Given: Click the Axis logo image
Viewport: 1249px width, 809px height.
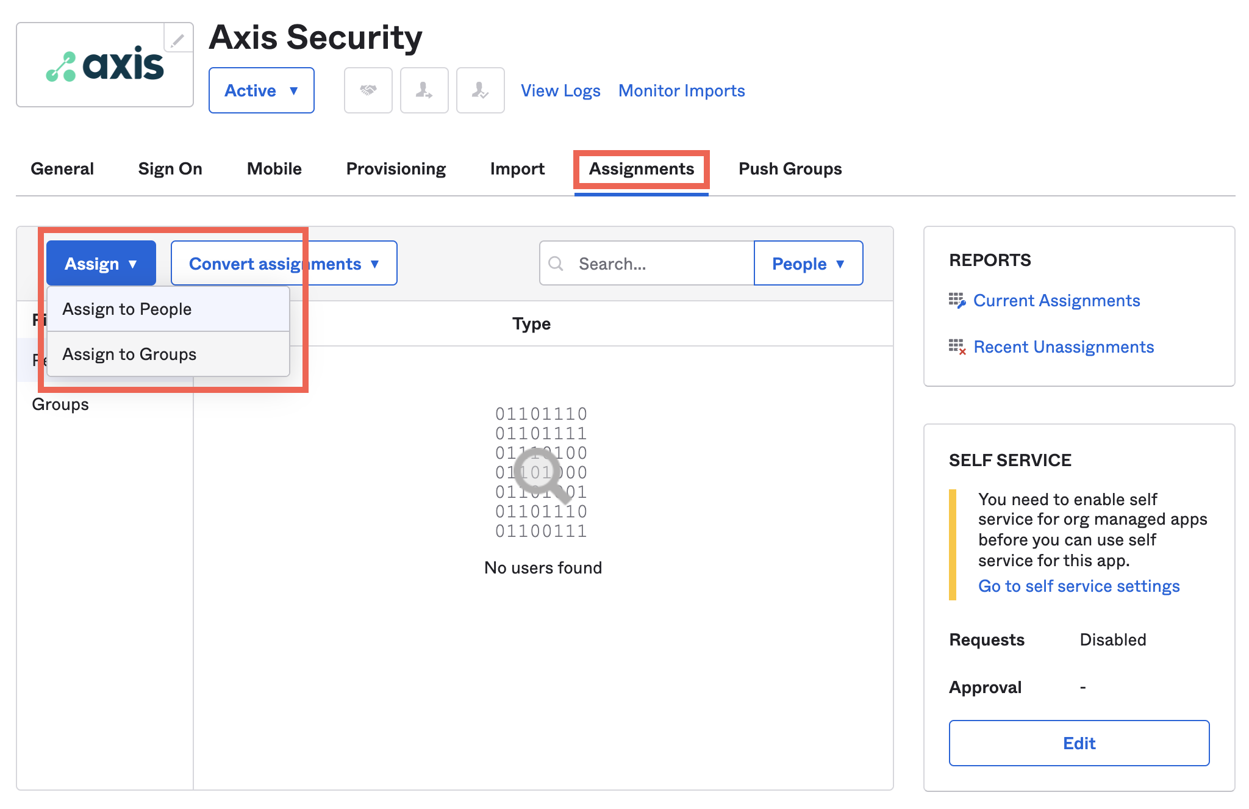Looking at the screenshot, I should click(105, 65).
